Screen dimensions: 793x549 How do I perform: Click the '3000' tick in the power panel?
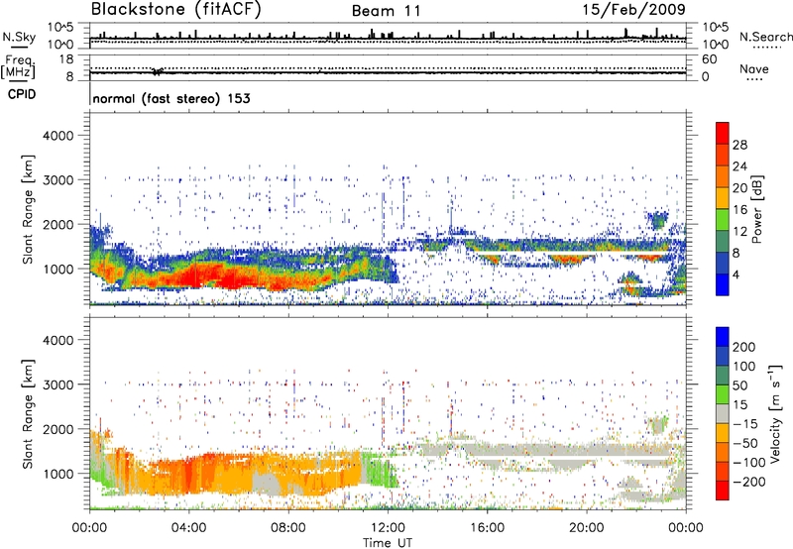58,180
